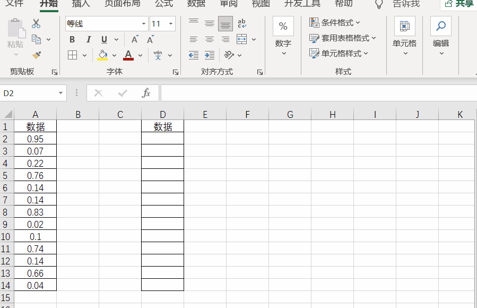Switch to the 数据 tab
The width and height of the screenshot is (477, 308).
point(196,3)
